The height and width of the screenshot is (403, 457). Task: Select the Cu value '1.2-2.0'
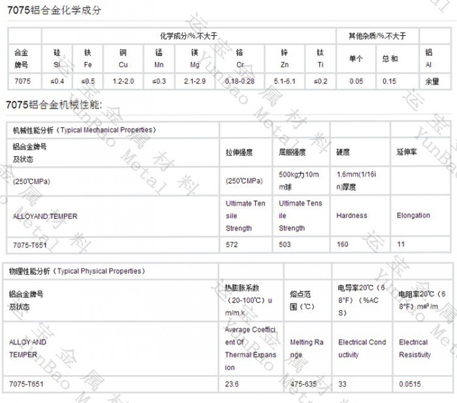123,81
